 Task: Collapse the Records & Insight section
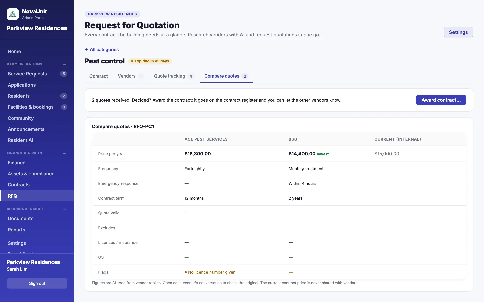(x=65, y=209)
